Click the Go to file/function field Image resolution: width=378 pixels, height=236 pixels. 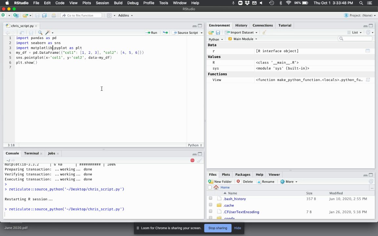tap(81, 15)
